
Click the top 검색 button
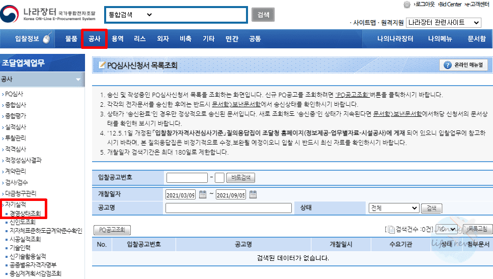(263, 15)
